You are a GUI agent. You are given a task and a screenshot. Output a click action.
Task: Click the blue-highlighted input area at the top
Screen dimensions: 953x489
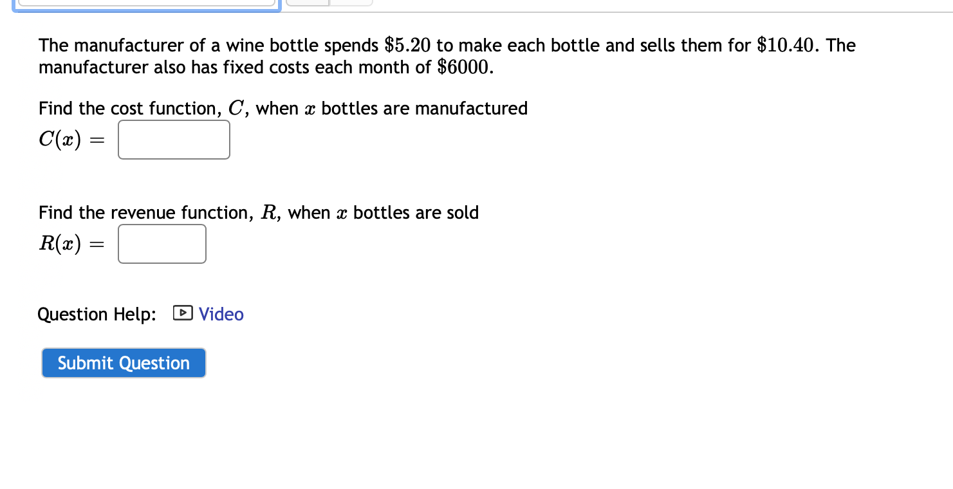coord(147,3)
